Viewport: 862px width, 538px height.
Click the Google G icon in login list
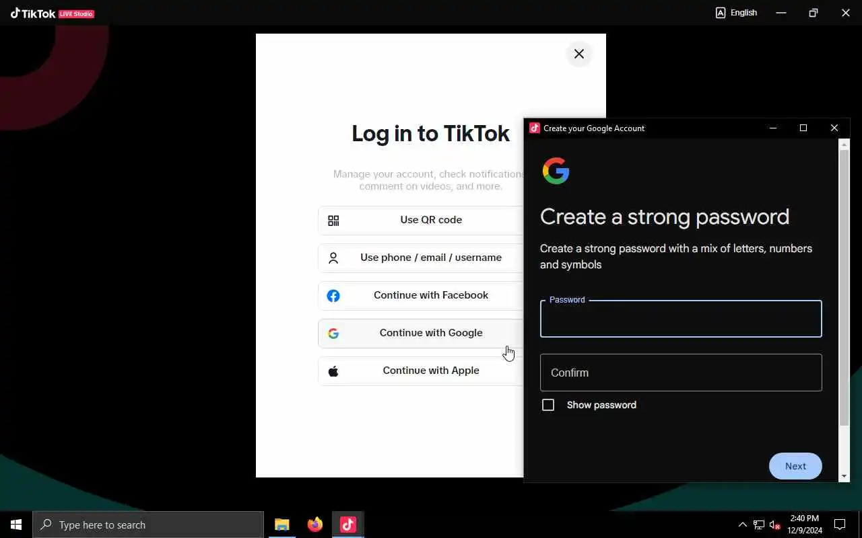coord(333,334)
